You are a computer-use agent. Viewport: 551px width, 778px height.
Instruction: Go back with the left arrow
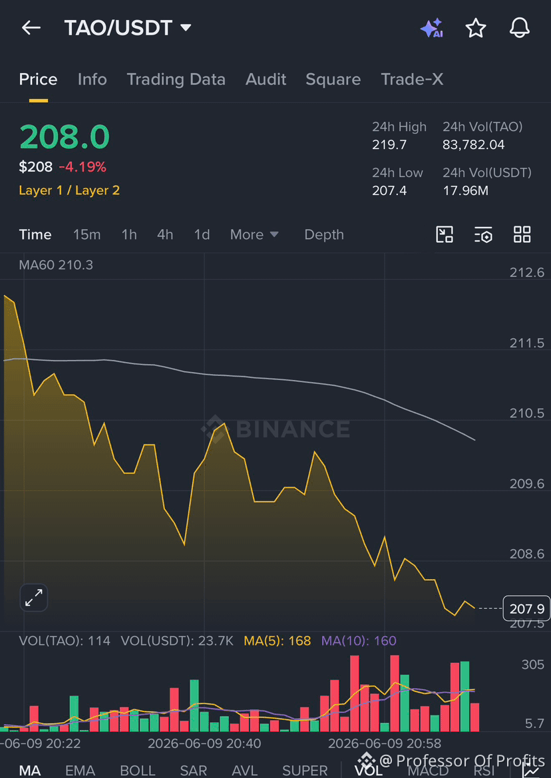coord(31,28)
